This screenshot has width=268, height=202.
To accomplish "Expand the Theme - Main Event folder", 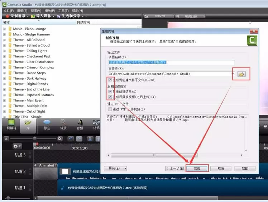I will 4,100.
